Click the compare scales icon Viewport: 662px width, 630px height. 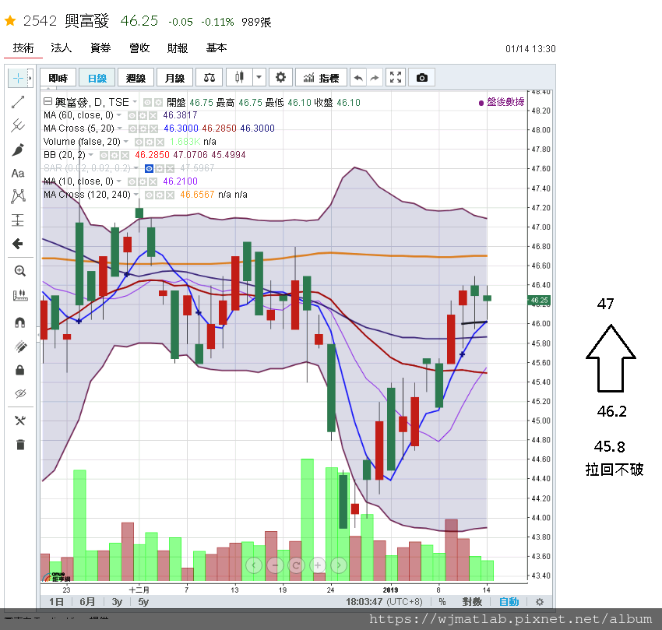coord(210,78)
